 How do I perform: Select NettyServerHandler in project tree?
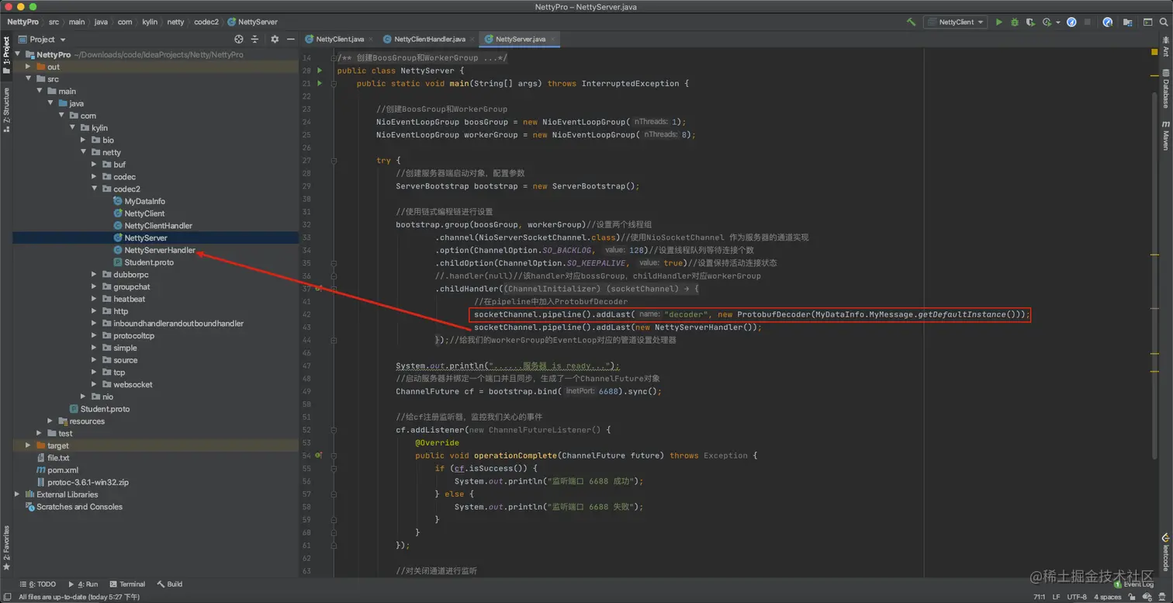coord(159,250)
